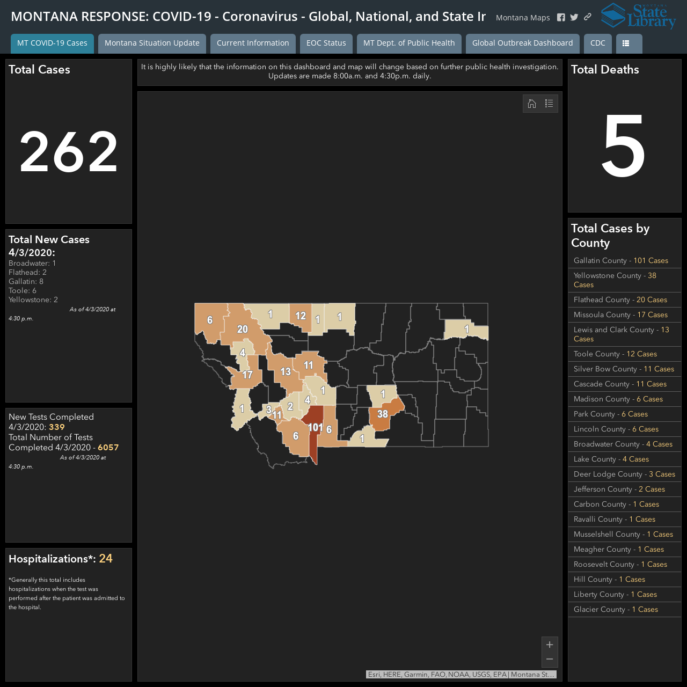Image resolution: width=687 pixels, height=687 pixels.
Task: Open the map legend icon
Action: coord(549,104)
